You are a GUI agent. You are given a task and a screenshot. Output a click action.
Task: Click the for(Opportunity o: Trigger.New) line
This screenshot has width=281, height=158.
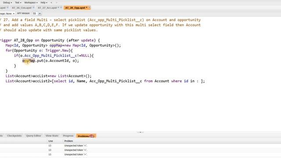pos(39,50)
